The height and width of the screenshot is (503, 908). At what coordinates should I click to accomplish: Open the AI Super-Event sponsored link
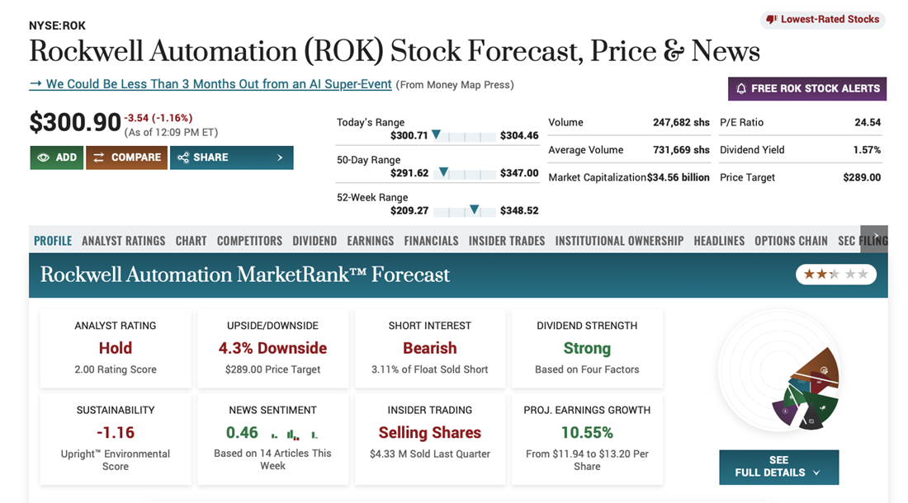(x=210, y=84)
